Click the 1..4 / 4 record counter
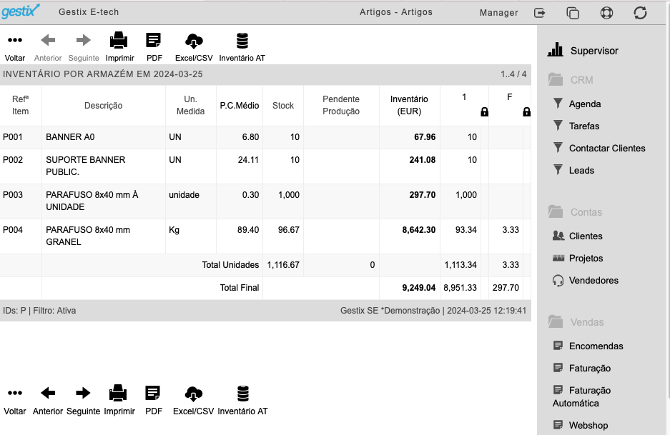This screenshot has height=435, width=670. [513, 74]
